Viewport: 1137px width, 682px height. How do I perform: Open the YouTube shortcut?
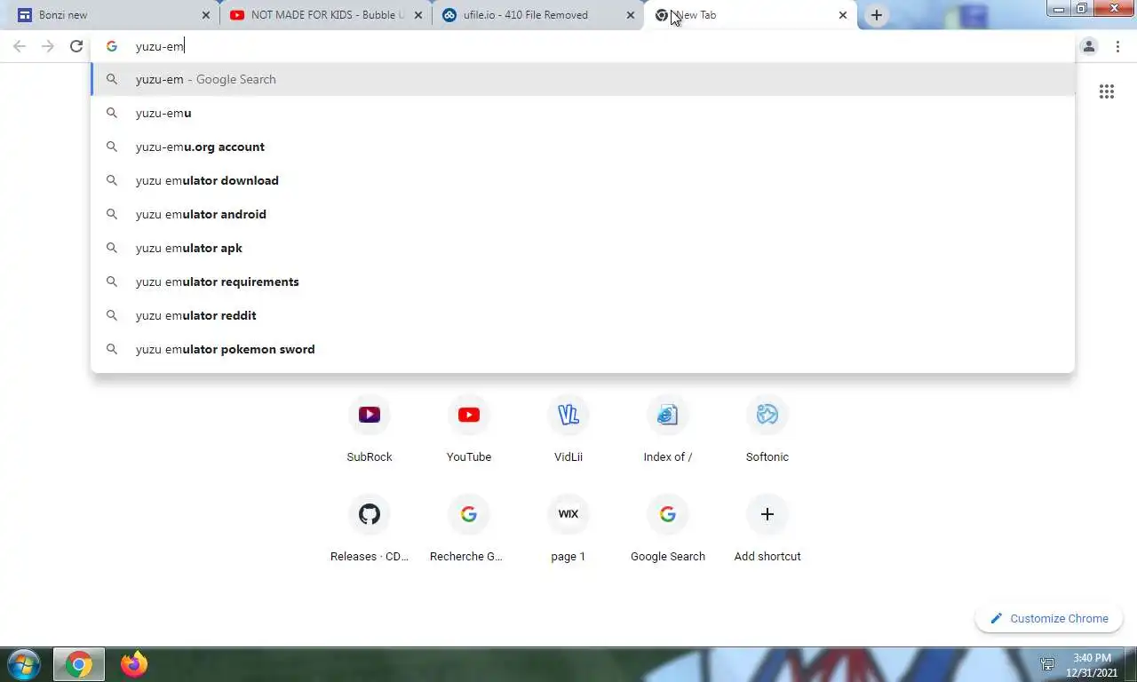469,430
